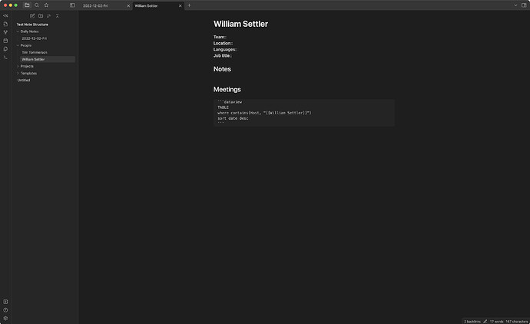Toggle the editing mode pencil icon
Screen dimensions: 530x324
(x=485, y=321)
